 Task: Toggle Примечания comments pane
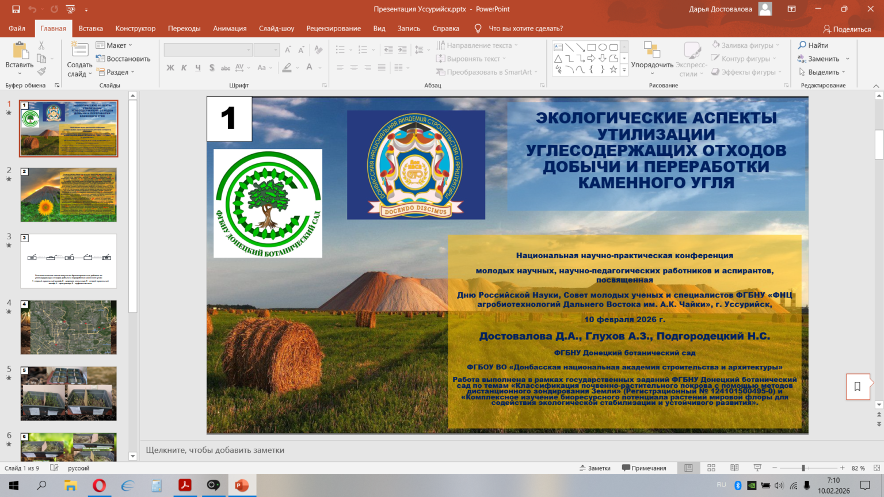(x=644, y=468)
